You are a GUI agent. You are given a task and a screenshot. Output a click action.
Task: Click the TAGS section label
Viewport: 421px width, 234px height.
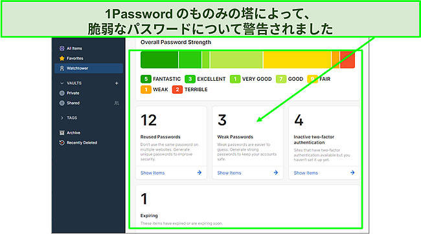pos(72,118)
